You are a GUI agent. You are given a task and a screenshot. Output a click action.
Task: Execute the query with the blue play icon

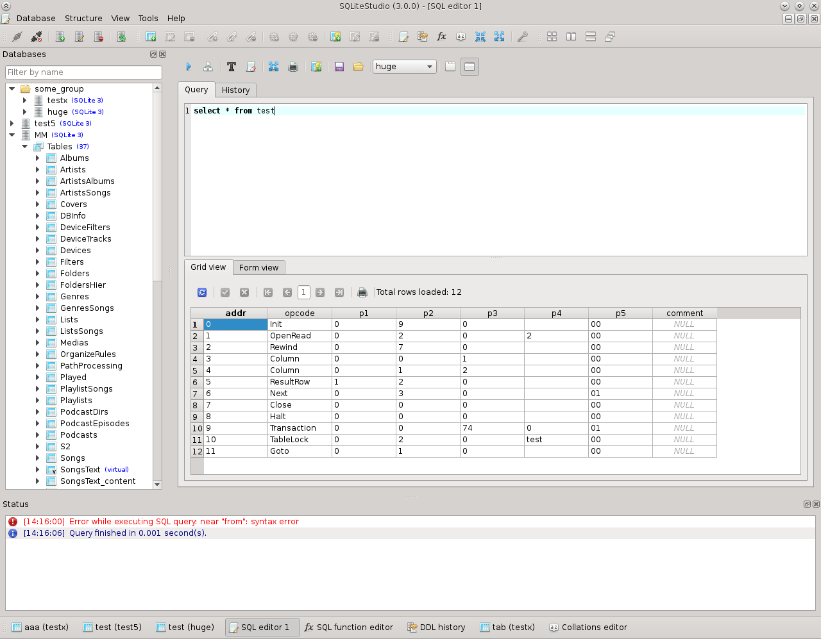point(189,67)
